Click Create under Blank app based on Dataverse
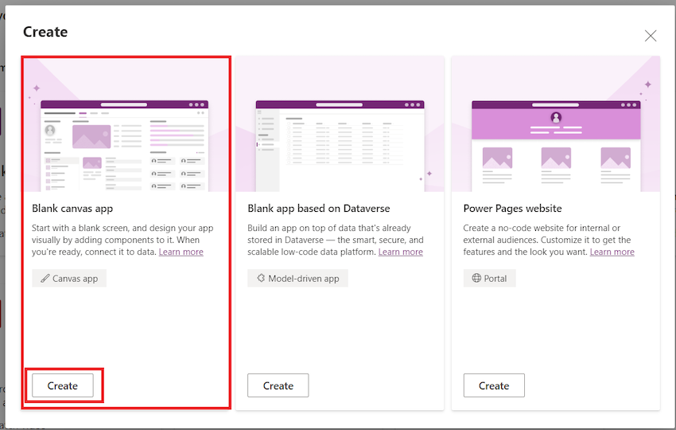The height and width of the screenshot is (430, 676). tap(278, 385)
